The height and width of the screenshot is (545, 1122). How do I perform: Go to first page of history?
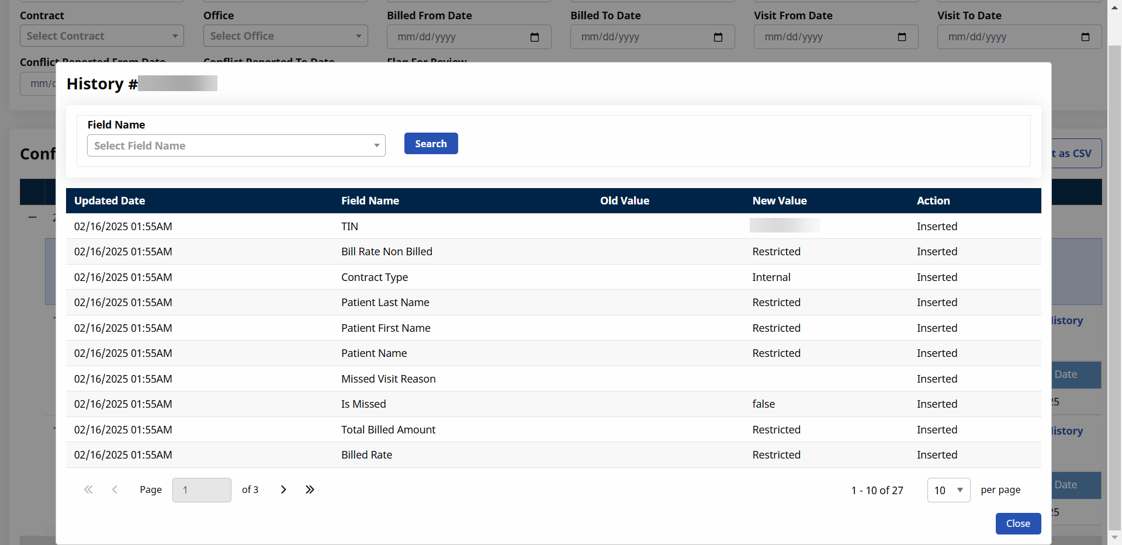88,490
